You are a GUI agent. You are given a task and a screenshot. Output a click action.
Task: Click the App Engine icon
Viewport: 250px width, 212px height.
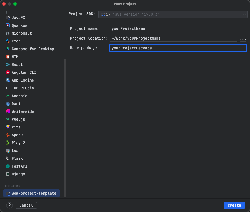tap(8, 80)
